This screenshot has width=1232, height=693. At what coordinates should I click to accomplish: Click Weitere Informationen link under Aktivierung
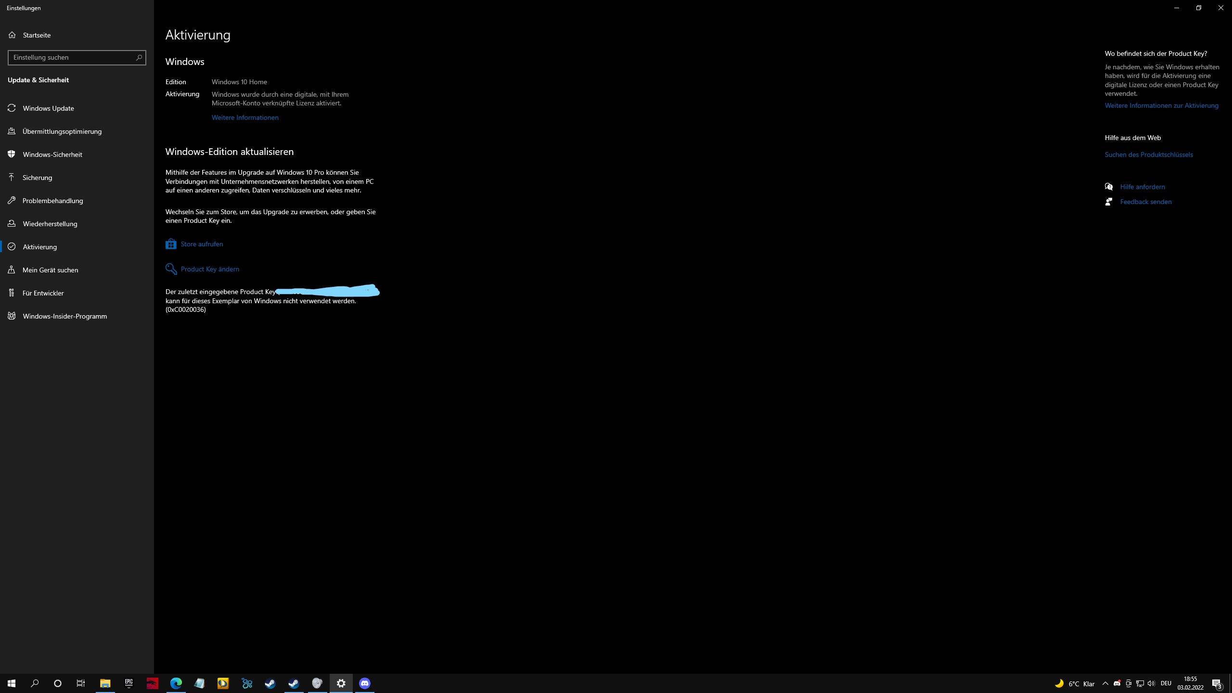tap(245, 117)
